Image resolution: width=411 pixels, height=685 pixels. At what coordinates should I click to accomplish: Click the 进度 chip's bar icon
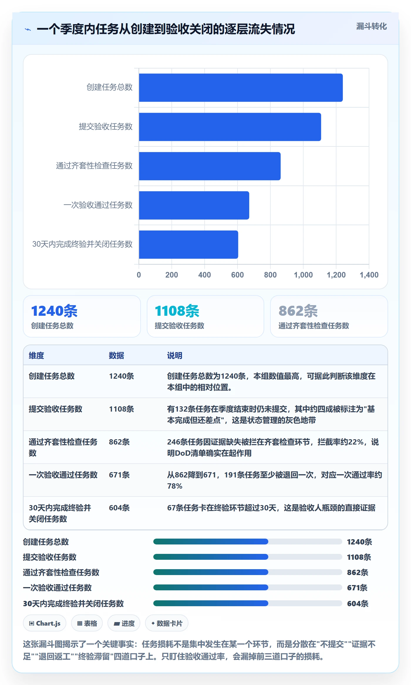tap(117, 624)
